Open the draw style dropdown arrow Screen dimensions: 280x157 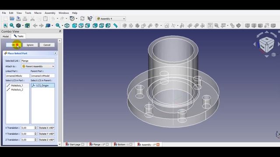(x=23, y=26)
